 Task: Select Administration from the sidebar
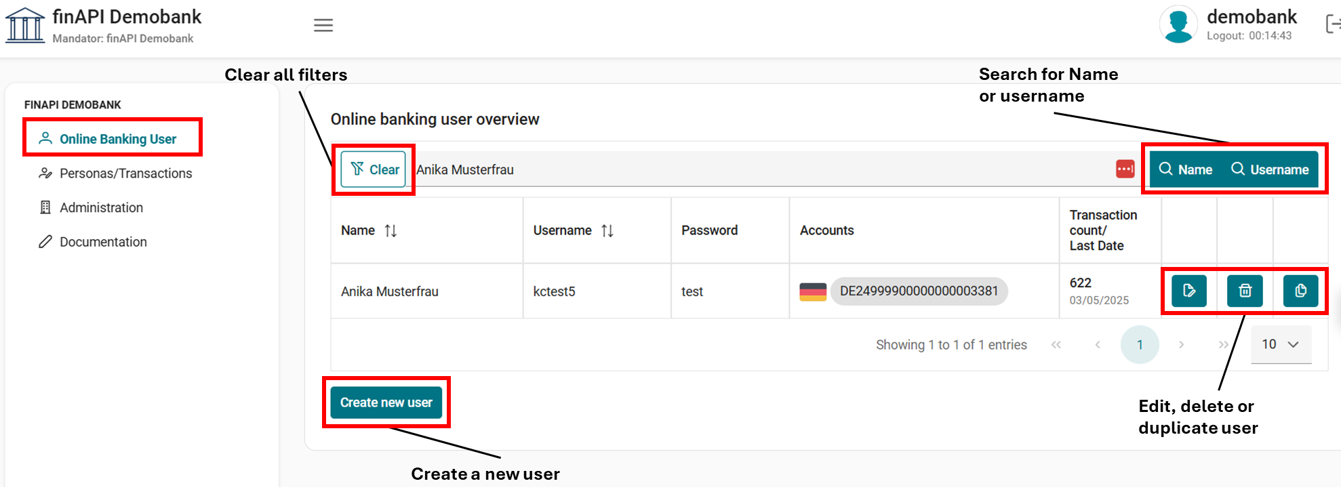pos(101,208)
